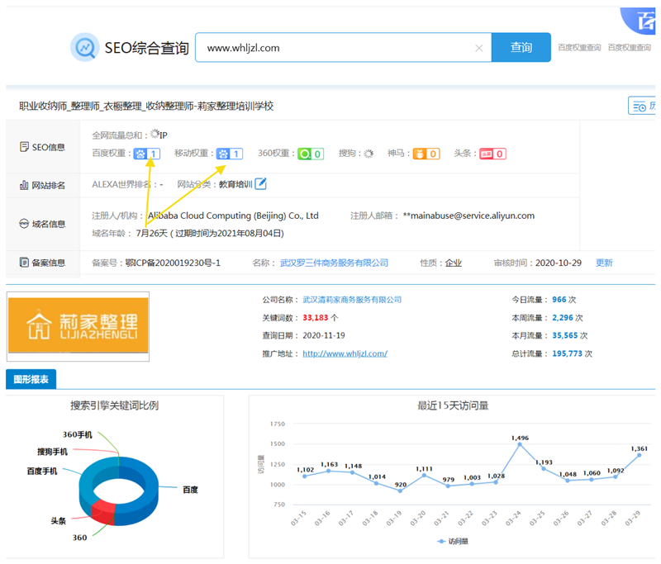Click the 企业 nature link
Screen dimensions: 661x564
[454, 263]
